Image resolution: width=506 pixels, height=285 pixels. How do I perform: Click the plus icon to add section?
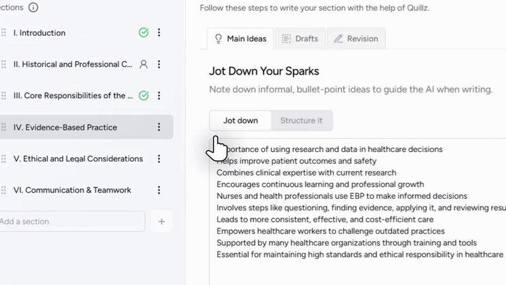162,221
